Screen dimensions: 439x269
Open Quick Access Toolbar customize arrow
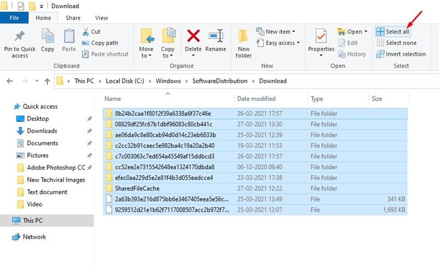click(42, 6)
